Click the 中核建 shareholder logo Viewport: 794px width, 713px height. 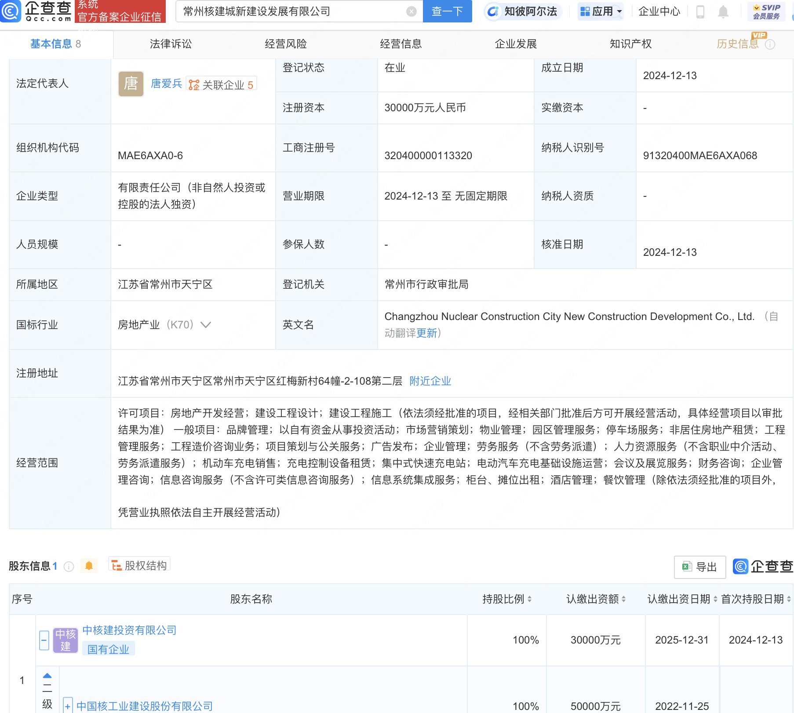pos(66,640)
